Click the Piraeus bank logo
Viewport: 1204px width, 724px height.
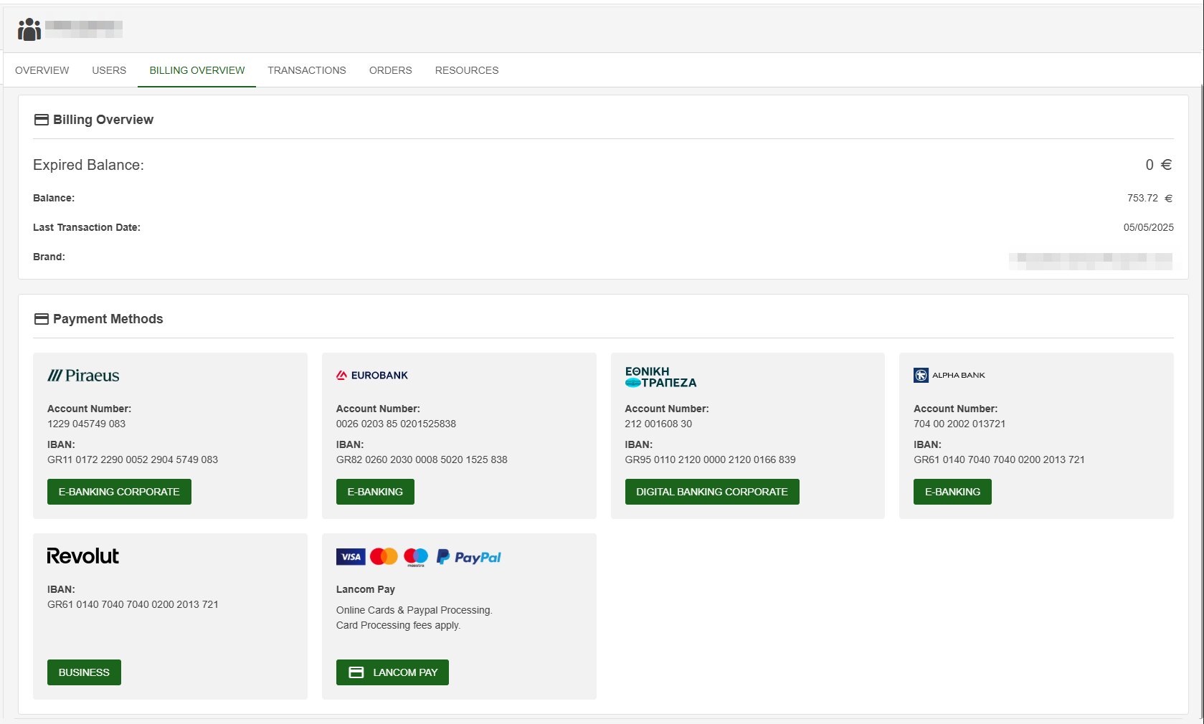(x=82, y=375)
